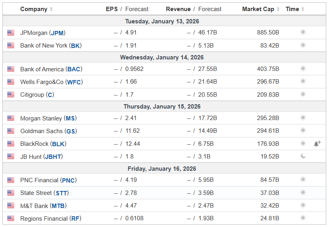Click the moon icon in JB Hunt row

pyautogui.click(x=303, y=156)
